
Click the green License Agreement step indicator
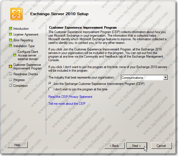10,34
